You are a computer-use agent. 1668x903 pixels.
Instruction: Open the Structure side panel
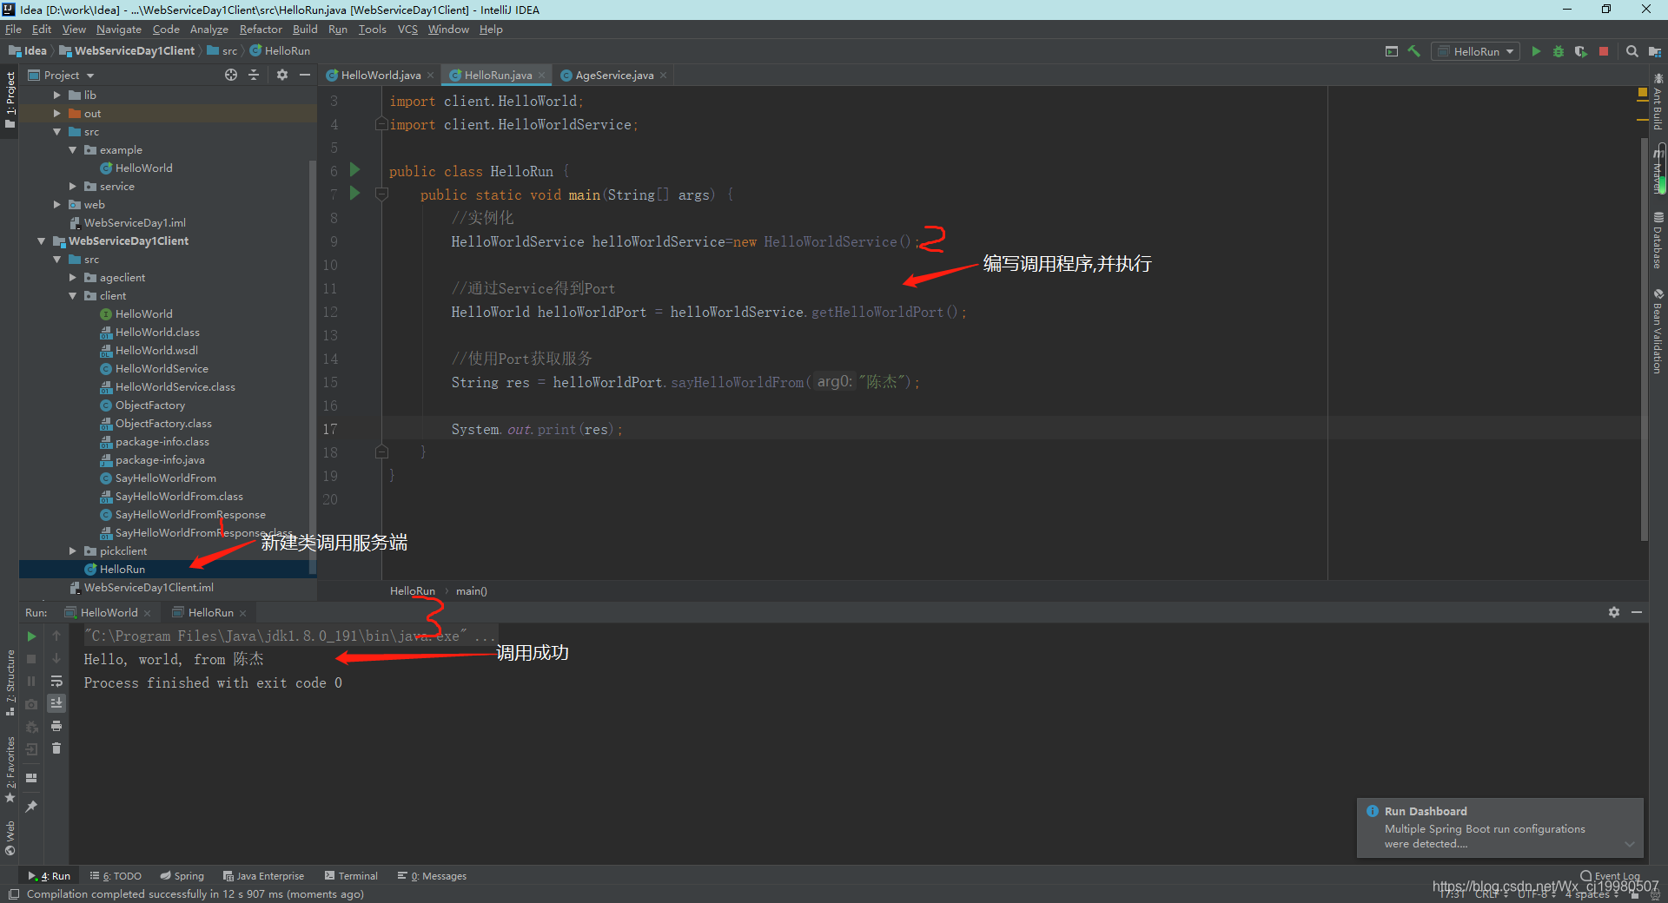pyautogui.click(x=10, y=682)
